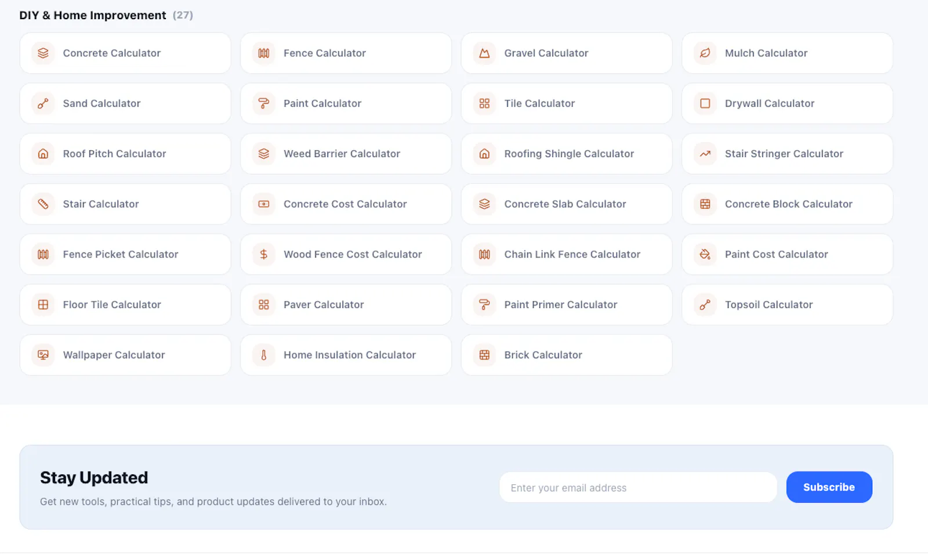Click the Weed Barrier Calculator layers icon
The height and width of the screenshot is (559, 928).
click(264, 154)
